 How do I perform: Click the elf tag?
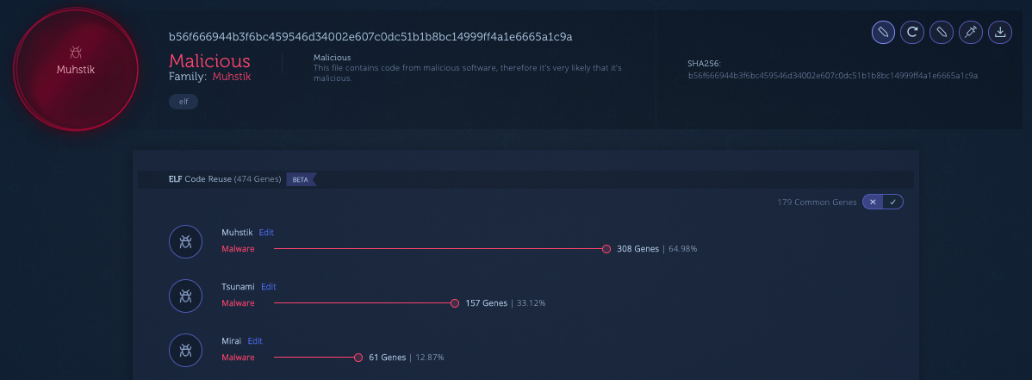[x=183, y=102]
